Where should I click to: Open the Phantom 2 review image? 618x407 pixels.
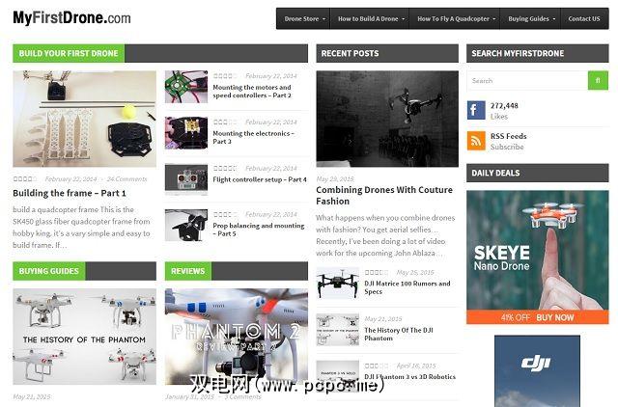coord(237,337)
